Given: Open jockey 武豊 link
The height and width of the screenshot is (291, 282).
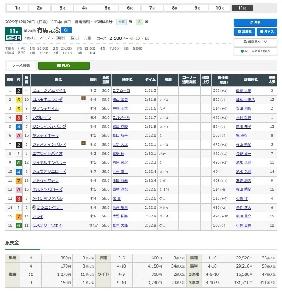Looking at the screenshot, I should coord(116,198).
